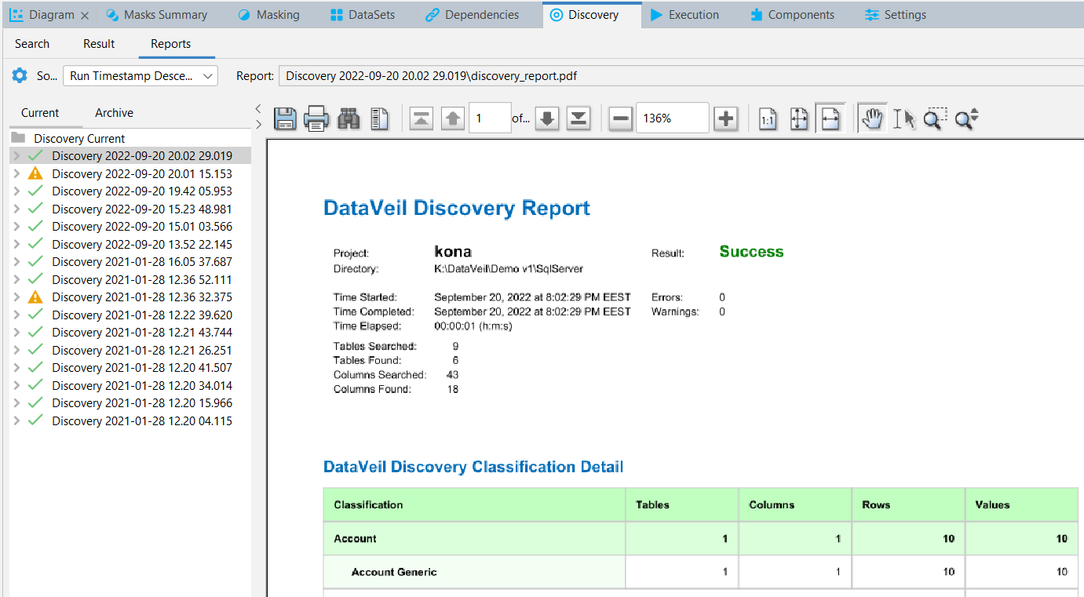Go to the previous page
The width and height of the screenshot is (1084, 597).
click(x=453, y=118)
